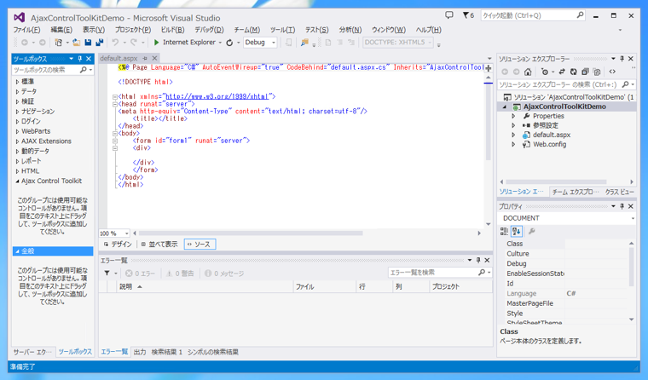Switch to the デザイン view button

click(118, 245)
